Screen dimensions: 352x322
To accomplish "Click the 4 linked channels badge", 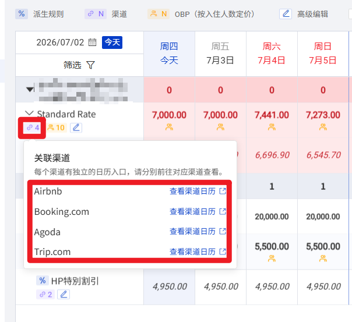I will coord(33,128).
